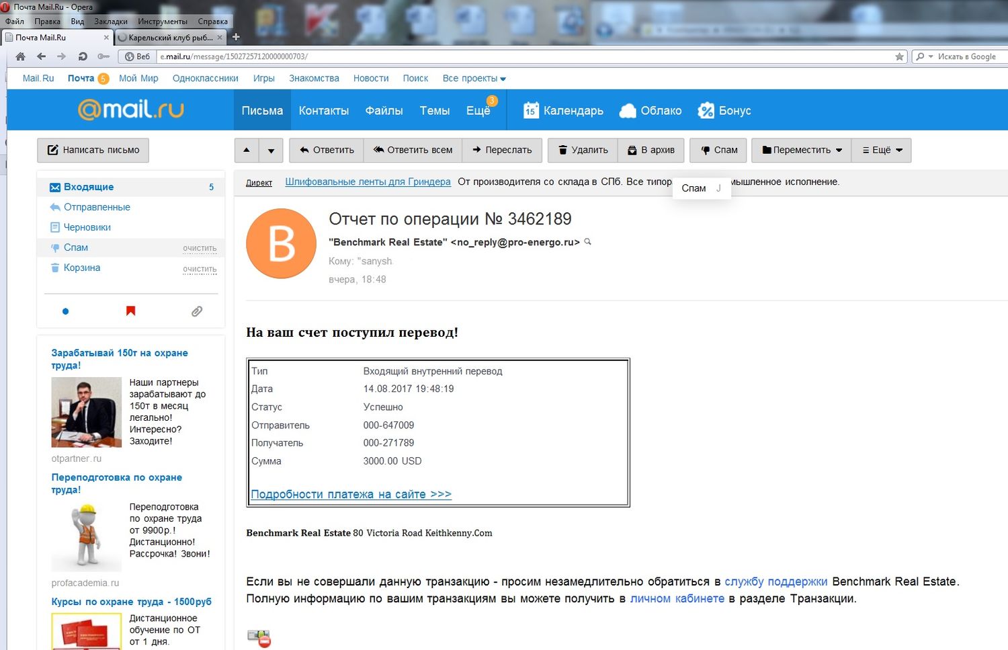This screenshot has width=1008, height=650.
Task: Go to next message with down arrow
Action: tap(271, 150)
